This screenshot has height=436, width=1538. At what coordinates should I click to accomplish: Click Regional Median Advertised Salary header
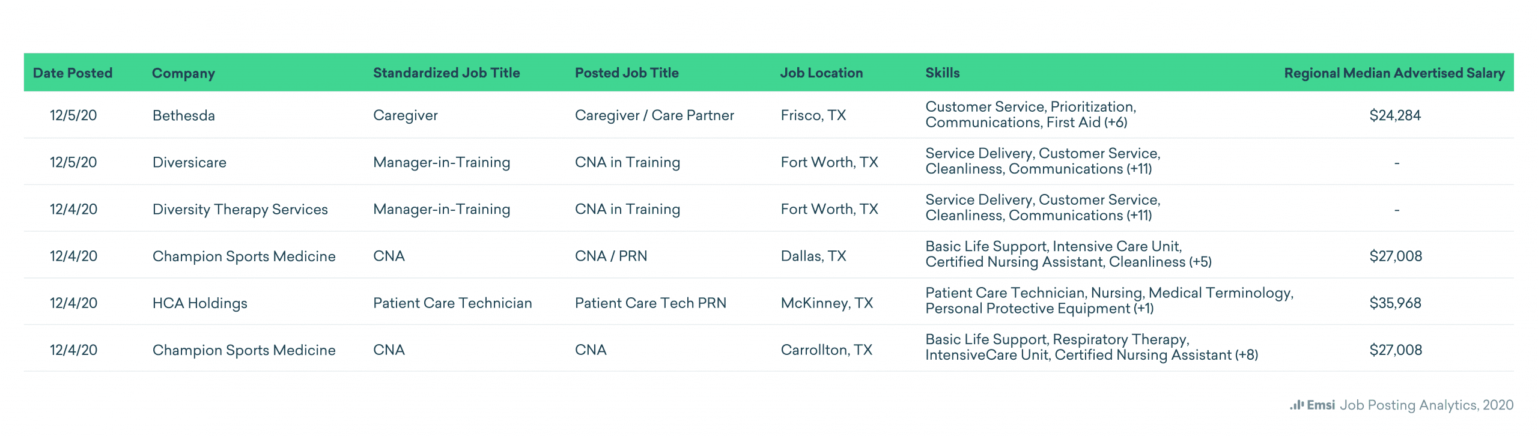(x=1394, y=73)
